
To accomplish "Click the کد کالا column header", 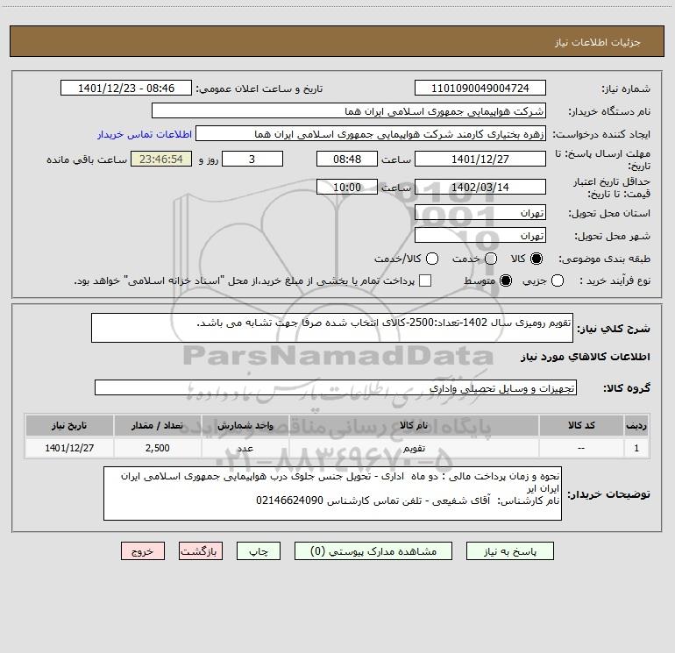I will tap(581, 426).
